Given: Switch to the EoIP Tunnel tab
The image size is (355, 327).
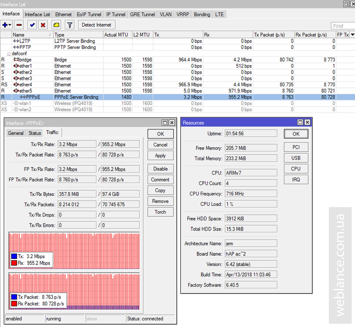Looking at the screenshot, I should coord(88,14).
